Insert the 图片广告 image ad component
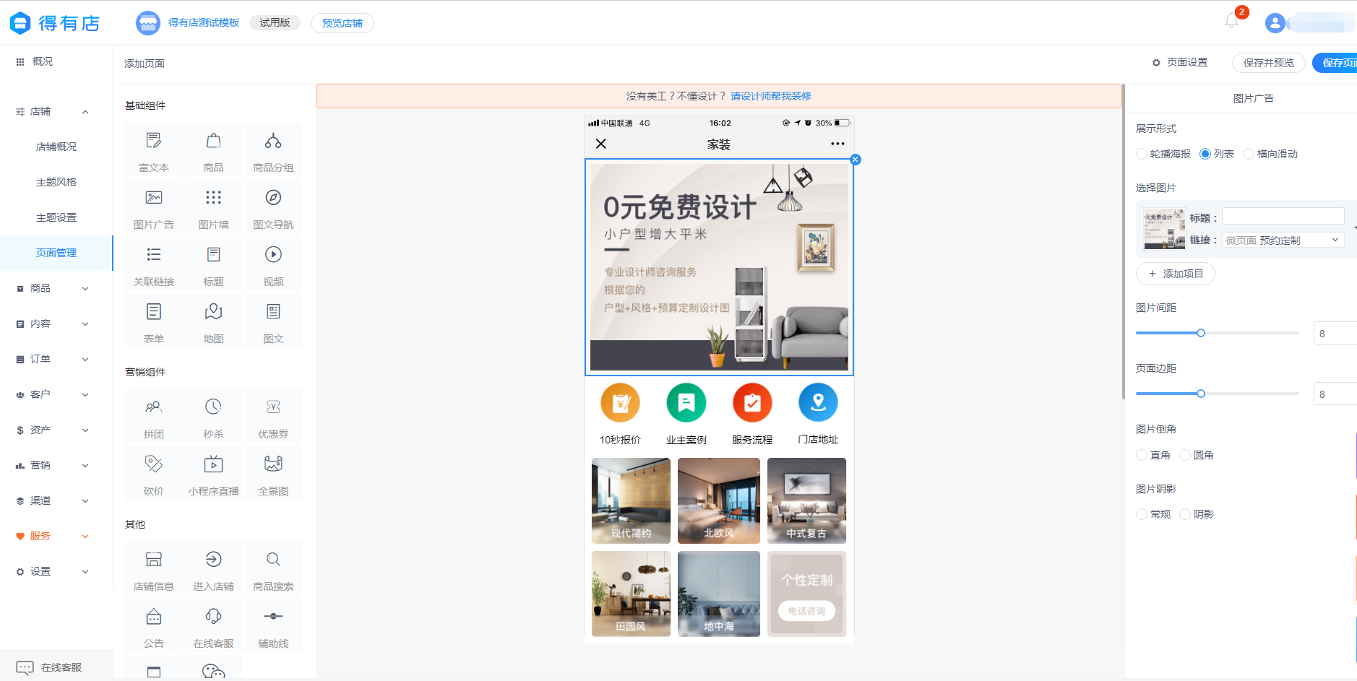Viewport: 1357px width, 681px height. coord(154,208)
